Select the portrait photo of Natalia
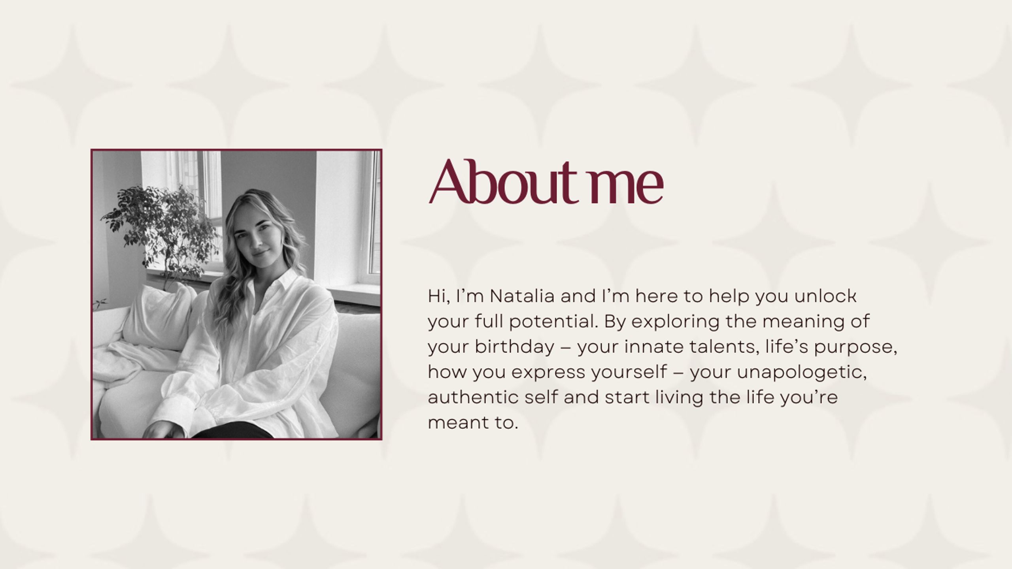1012x569 pixels. (236, 294)
